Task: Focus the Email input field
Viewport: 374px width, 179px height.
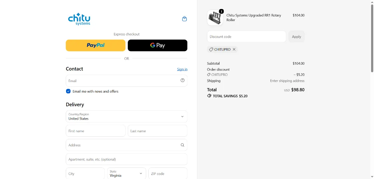Action: (127, 80)
